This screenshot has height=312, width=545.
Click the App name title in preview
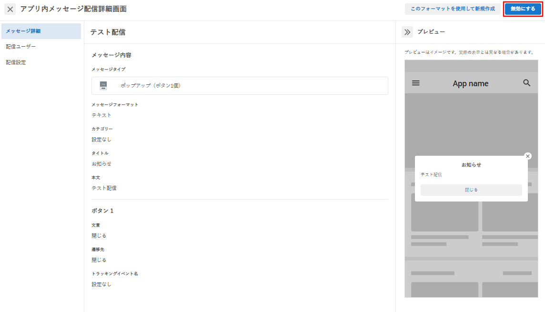pos(470,83)
